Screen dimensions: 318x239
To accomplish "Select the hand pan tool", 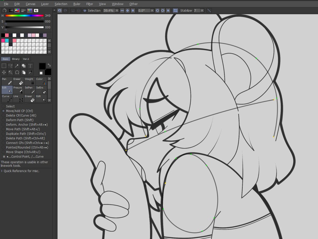I will 24,72.
